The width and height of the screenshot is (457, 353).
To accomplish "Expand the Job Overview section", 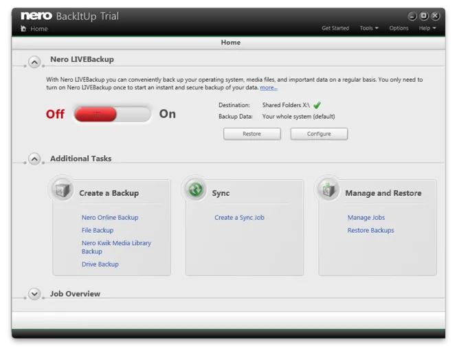I will (x=34, y=294).
